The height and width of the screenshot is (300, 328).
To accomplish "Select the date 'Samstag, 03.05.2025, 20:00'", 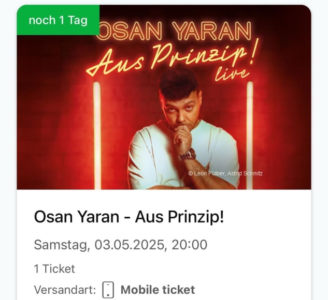I will 121,245.
